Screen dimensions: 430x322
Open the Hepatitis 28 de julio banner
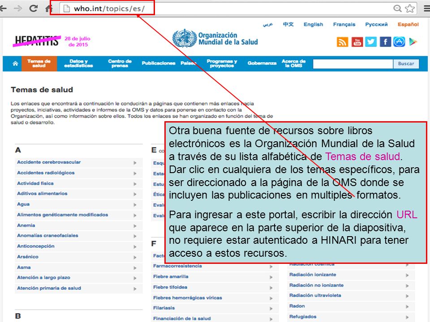tap(52, 41)
